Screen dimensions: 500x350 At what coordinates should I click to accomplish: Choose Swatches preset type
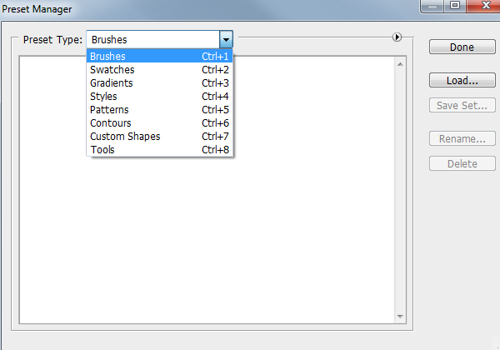[x=159, y=69]
